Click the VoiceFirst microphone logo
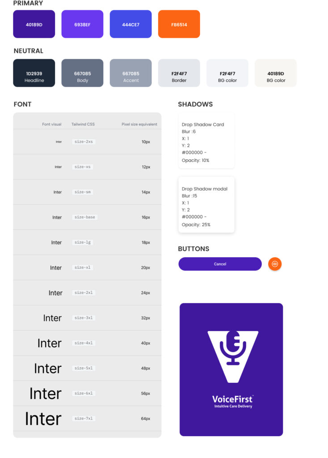This screenshot has width=328, height=458. [x=233, y=356]
